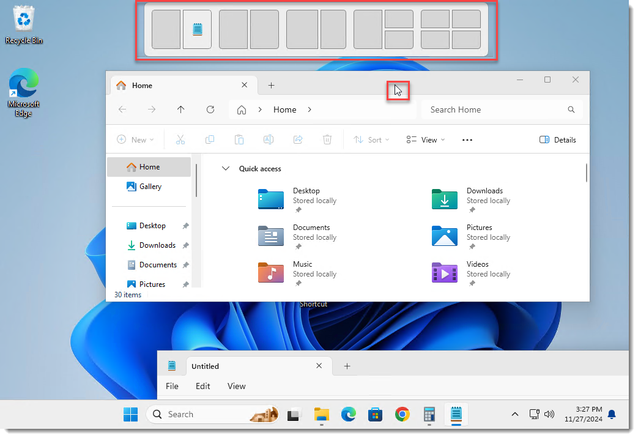Select the Copy icon in the toolbar
The height and width of the screenshot is (438, 638).
coord(210,139)
